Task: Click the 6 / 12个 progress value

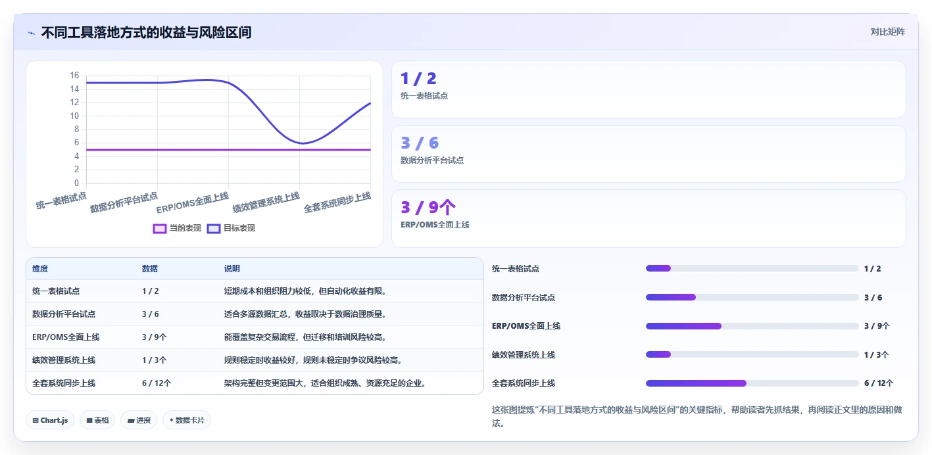Action: (x=879, y=383)
